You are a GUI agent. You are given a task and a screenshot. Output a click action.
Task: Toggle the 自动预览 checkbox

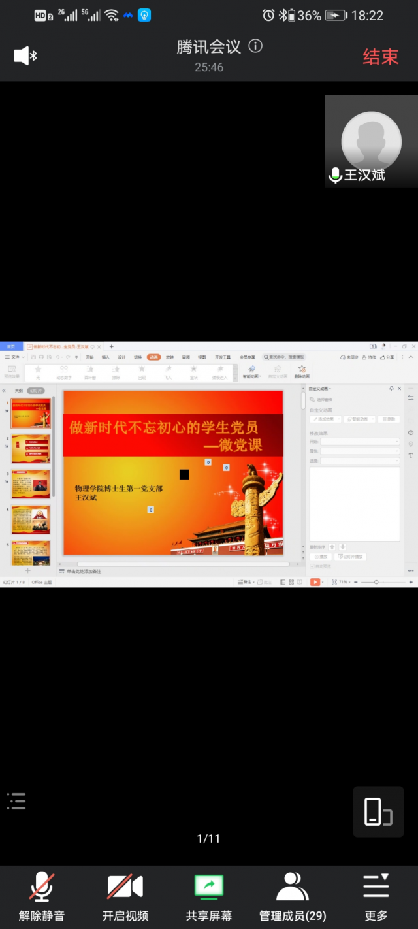click(313, 566)
